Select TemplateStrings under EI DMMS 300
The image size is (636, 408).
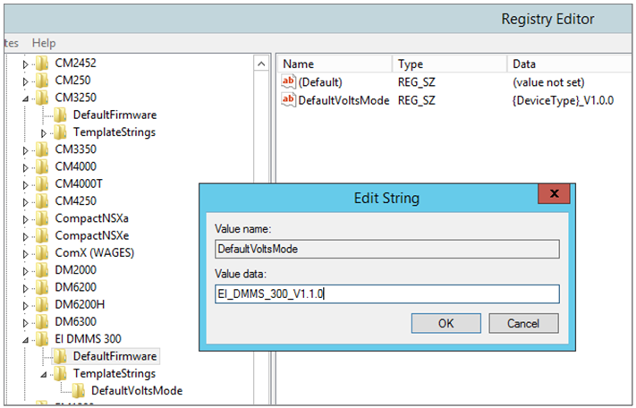click(114, 373)
